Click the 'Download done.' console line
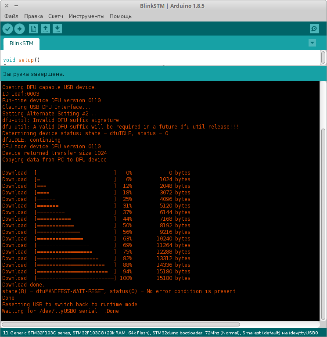The image size is (327, 337). (x=23, y=285)
